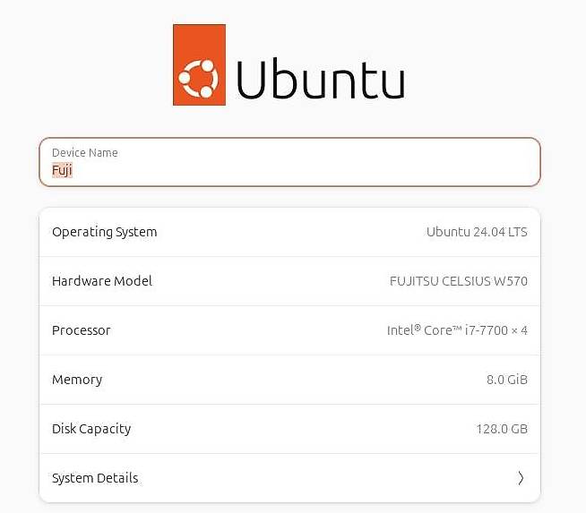Click the Ubuntu wordmark text

point(321,79)
